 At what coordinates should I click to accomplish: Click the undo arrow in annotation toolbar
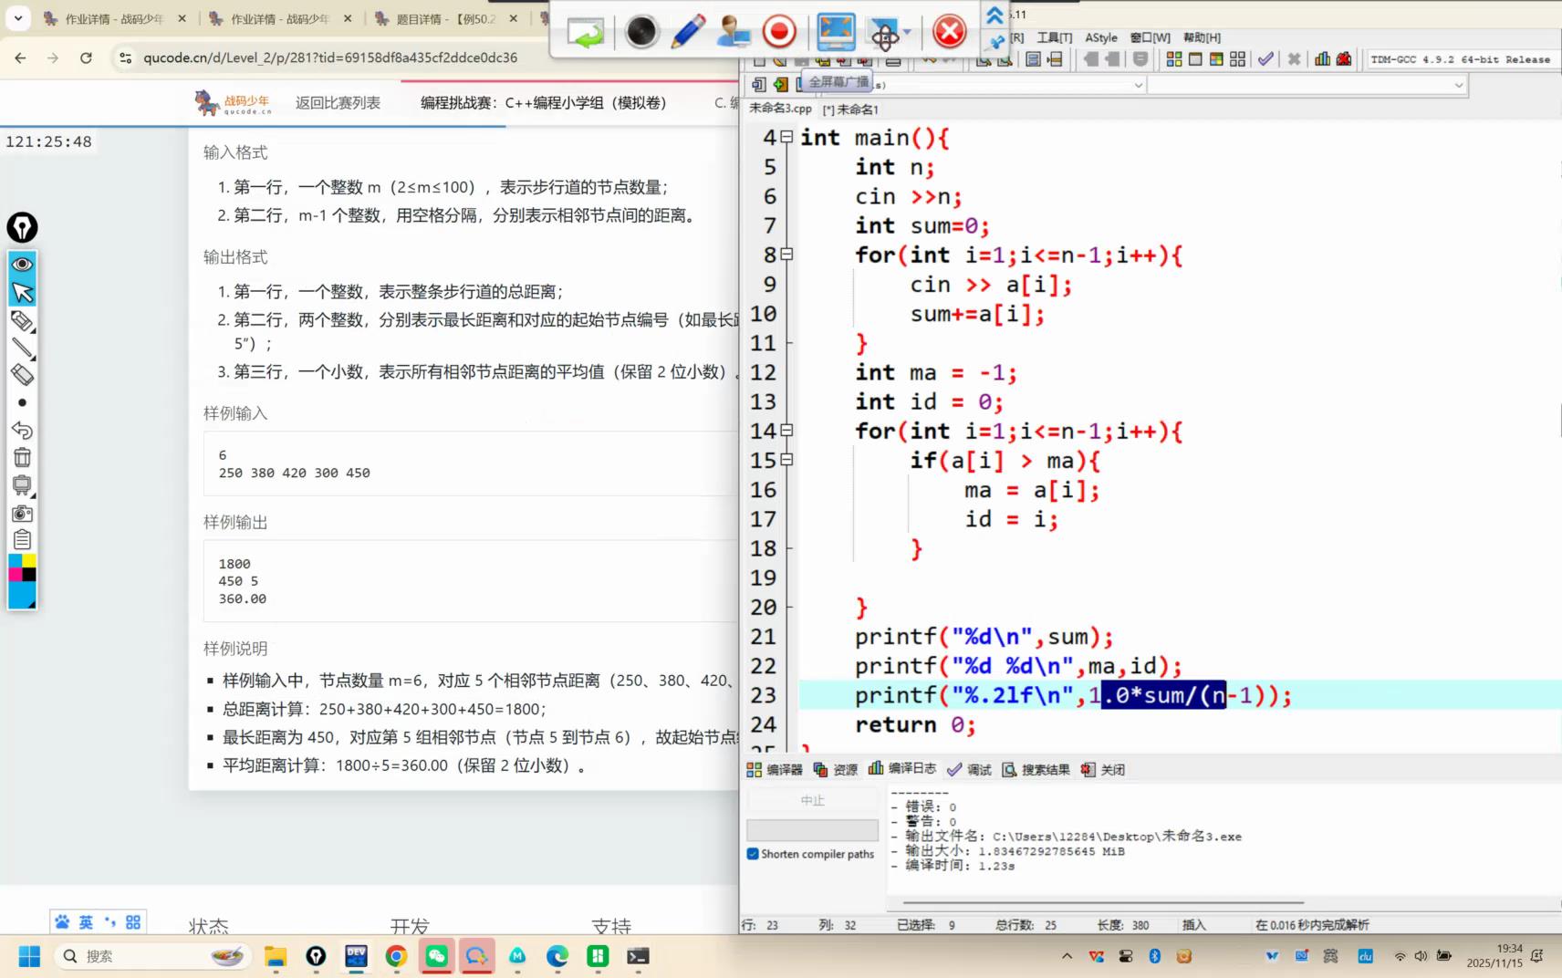coord(22,430)
